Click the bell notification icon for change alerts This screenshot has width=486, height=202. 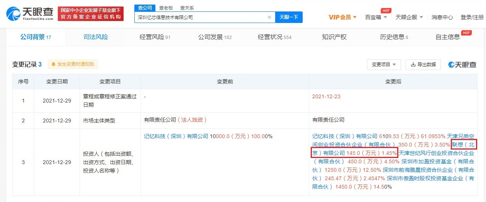point(53,64)
